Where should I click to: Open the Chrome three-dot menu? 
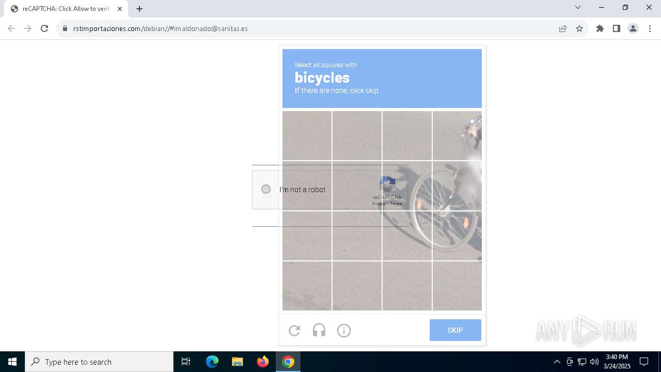tap(650, 28)
